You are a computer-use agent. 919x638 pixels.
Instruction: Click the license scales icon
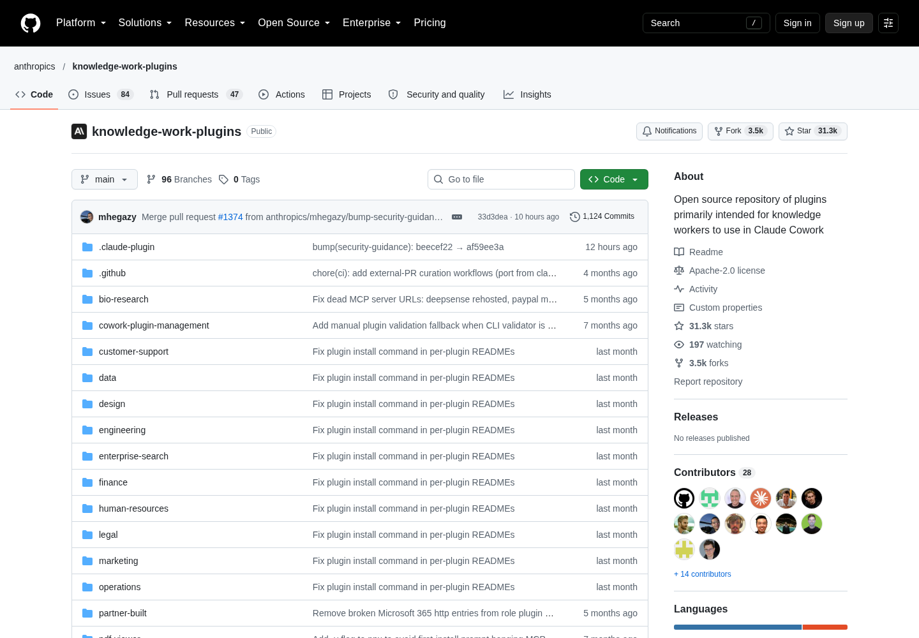679,271
